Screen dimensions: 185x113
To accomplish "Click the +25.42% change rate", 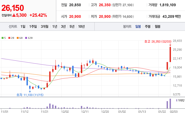I will pyautogui.click(x=38, y=15).
